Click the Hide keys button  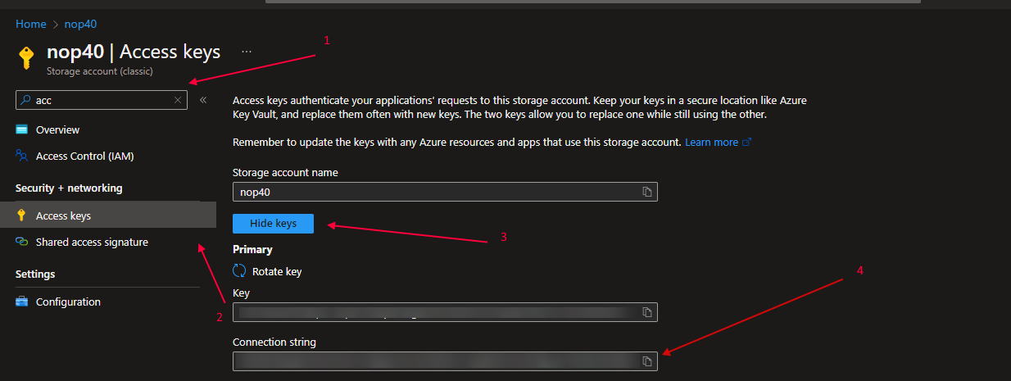pos(273,224)
